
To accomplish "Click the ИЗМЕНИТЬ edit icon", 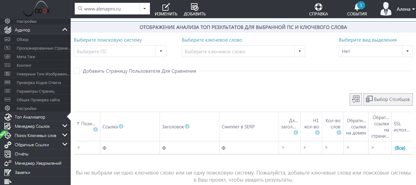I will pos(166,7).
